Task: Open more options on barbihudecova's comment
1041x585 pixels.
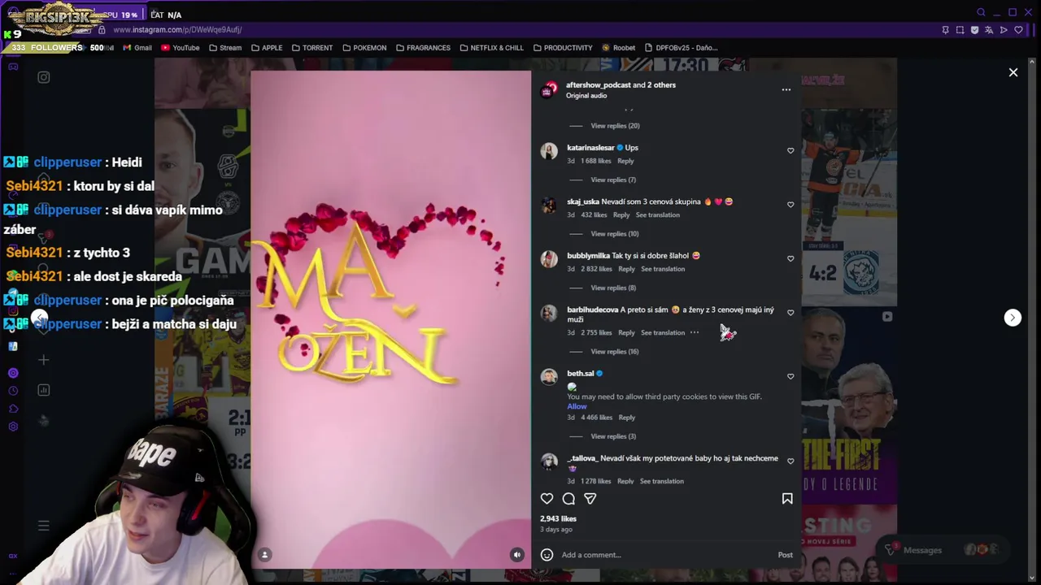Action: (x=694, y=332)
